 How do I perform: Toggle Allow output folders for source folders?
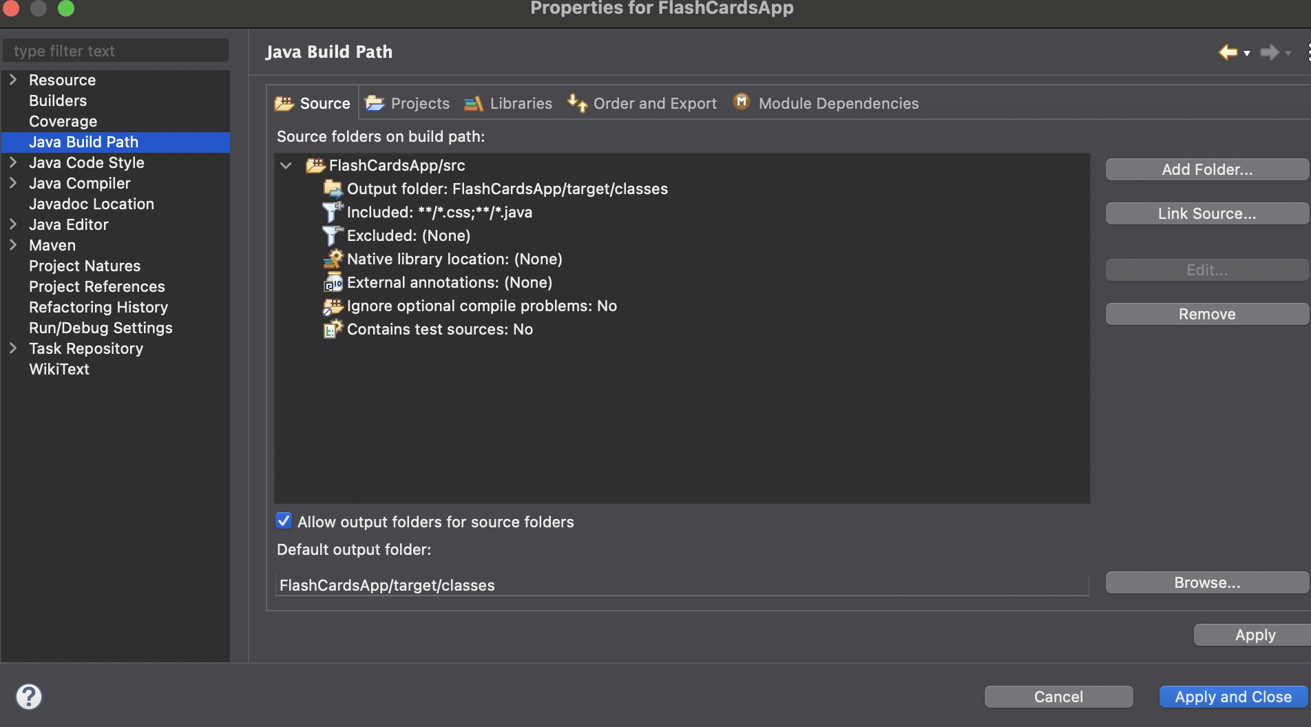point(284,521)
